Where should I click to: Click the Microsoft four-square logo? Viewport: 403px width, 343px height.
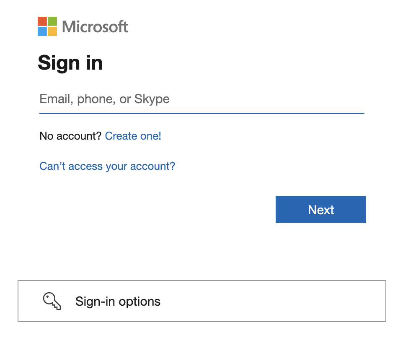tap(47, 26)
